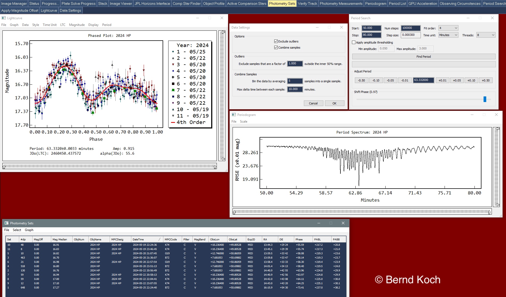This screenshot has width=506, height=297.
Task: Close the Period Search window
Action: [x=492, y=18]
